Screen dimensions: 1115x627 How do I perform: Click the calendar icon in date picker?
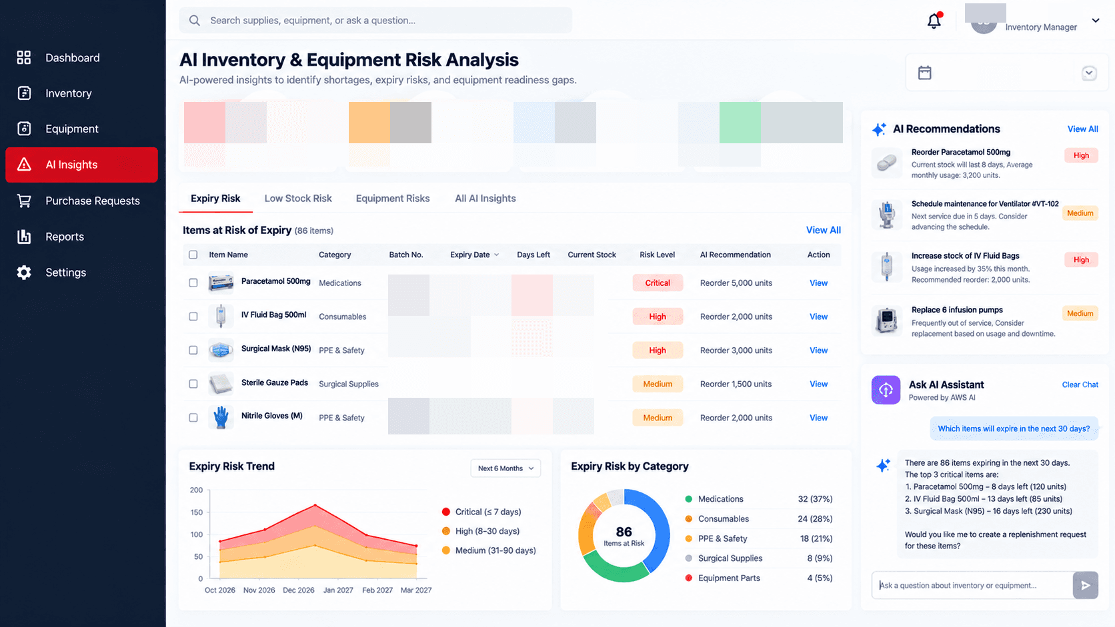(925, 73)
